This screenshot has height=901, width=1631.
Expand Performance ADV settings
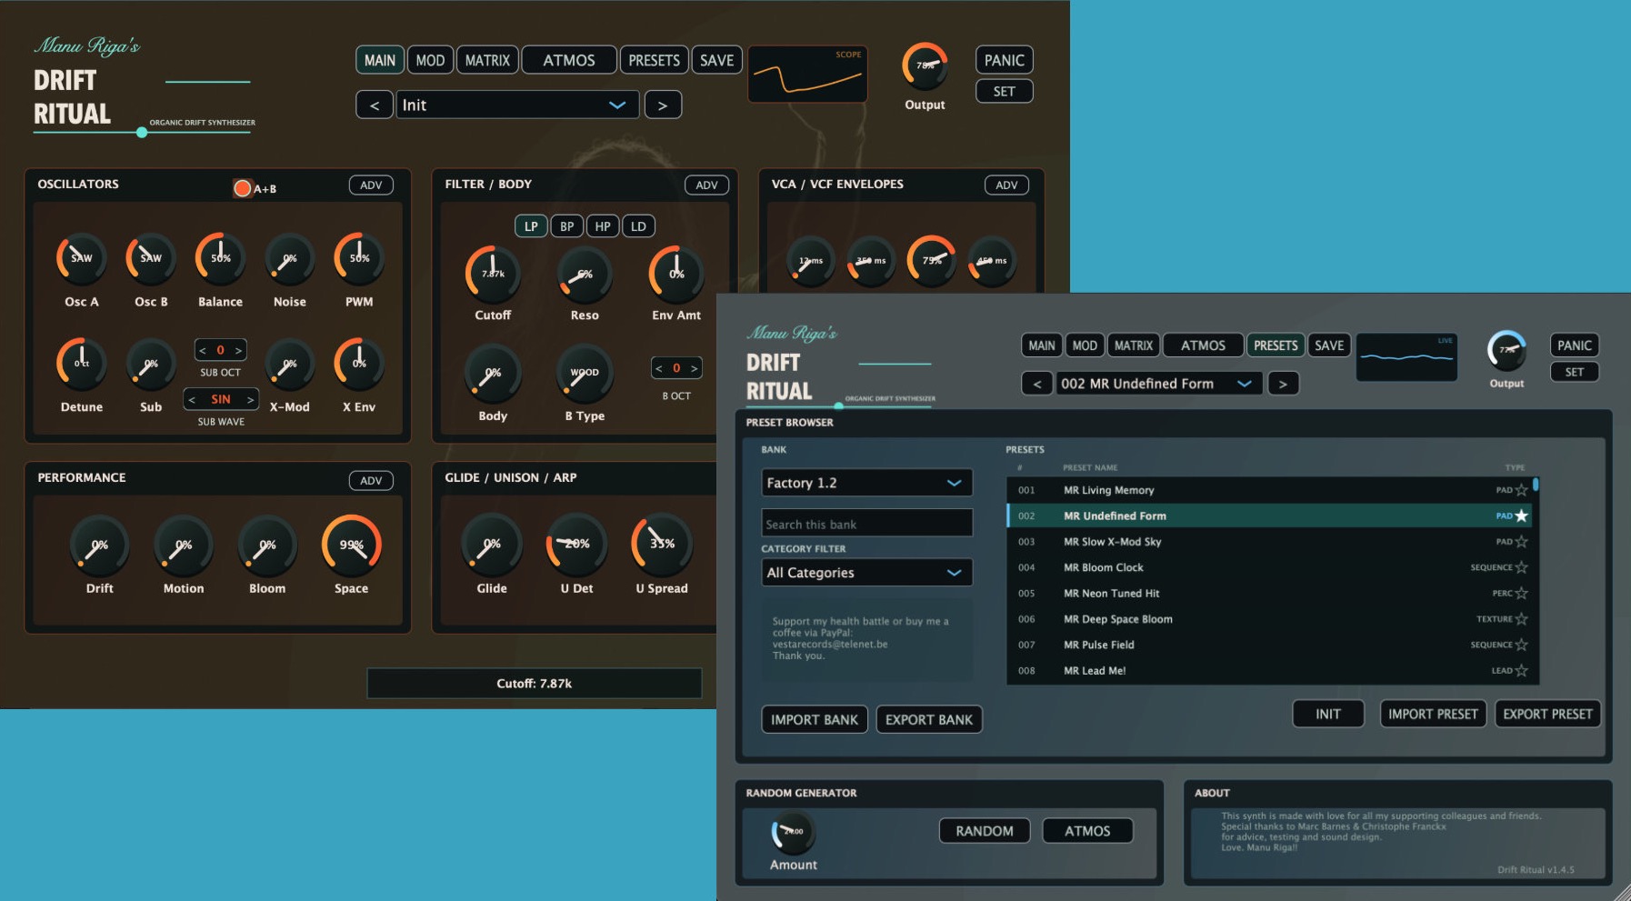[x=371, y=481]
